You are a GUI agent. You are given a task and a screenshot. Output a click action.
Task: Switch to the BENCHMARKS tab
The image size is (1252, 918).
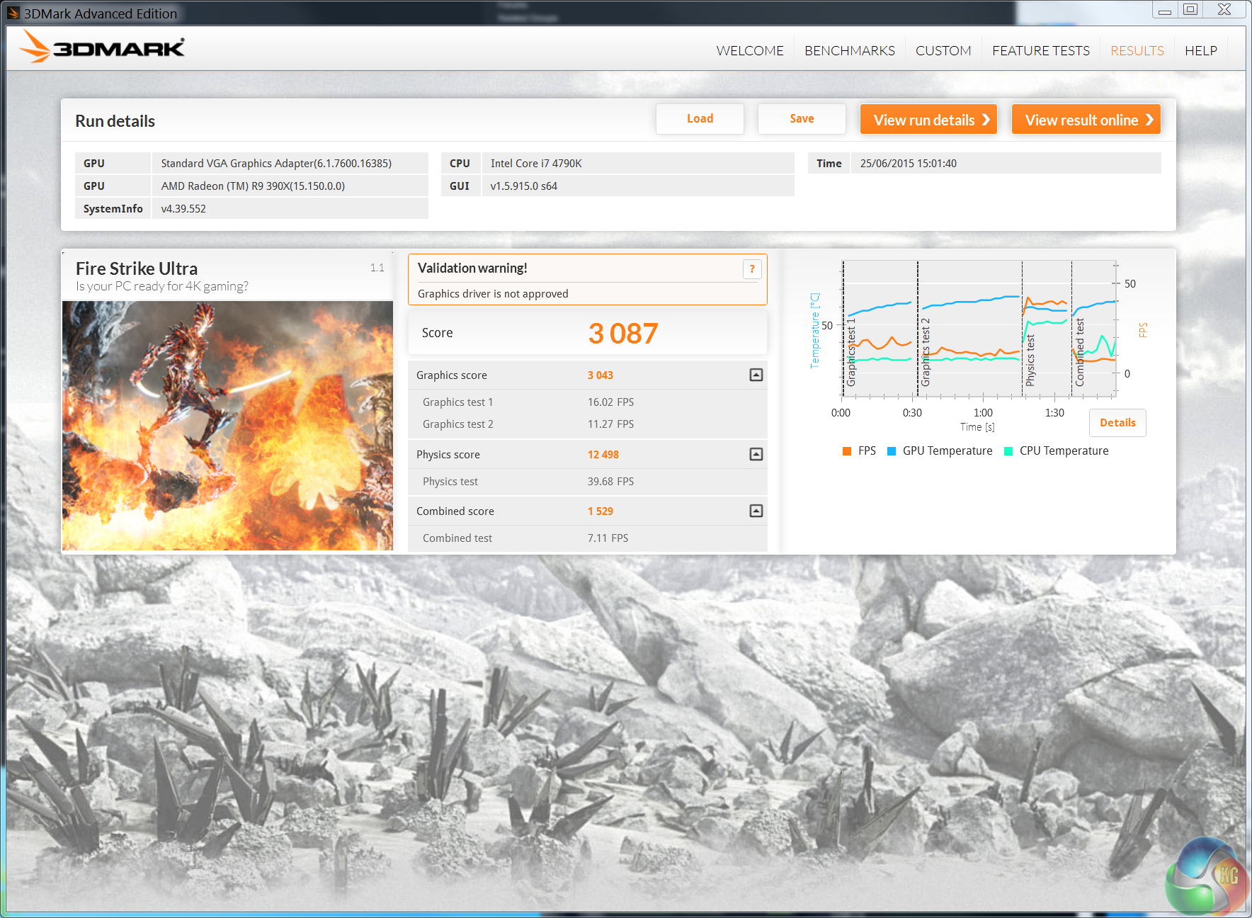(x=849, y=50)
